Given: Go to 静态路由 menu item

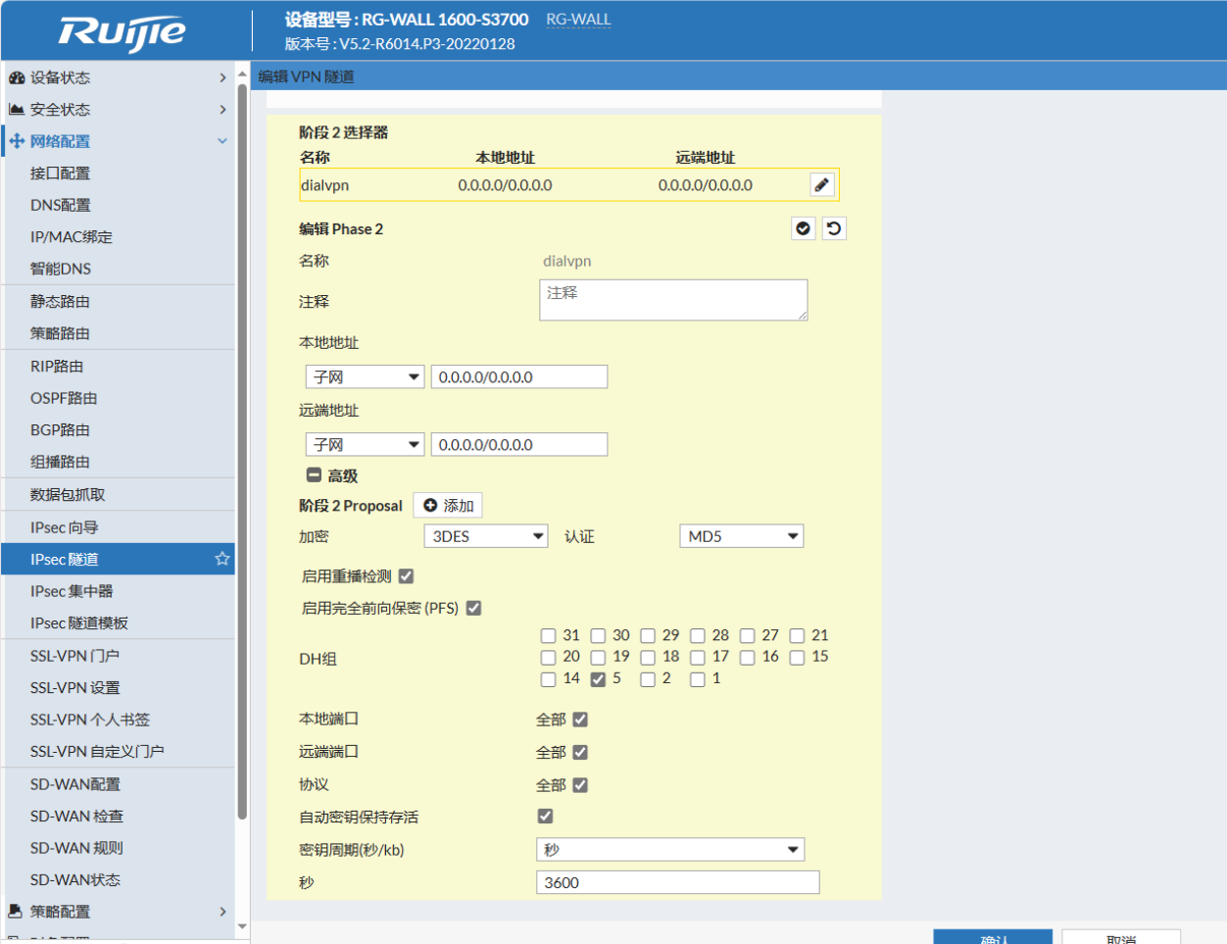Looking at the screenshot, I should pos(60,302).
